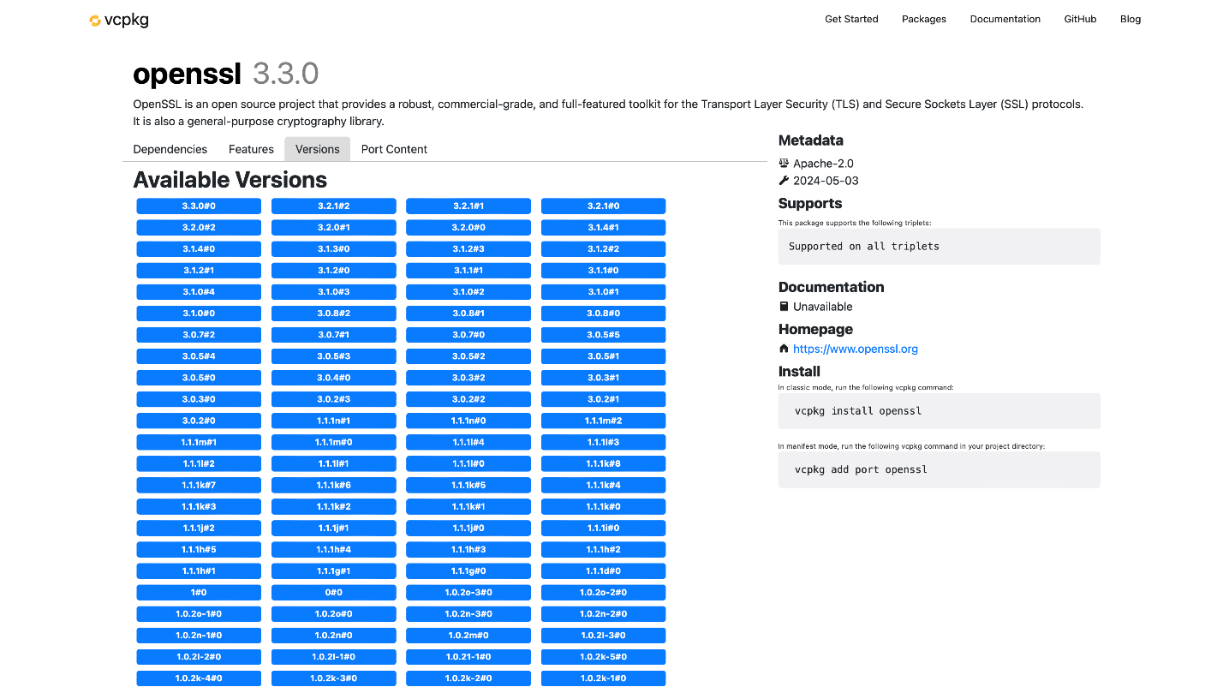Open version 3.1.2#3
1223x687 pixels.
click(x=468, y=249)
